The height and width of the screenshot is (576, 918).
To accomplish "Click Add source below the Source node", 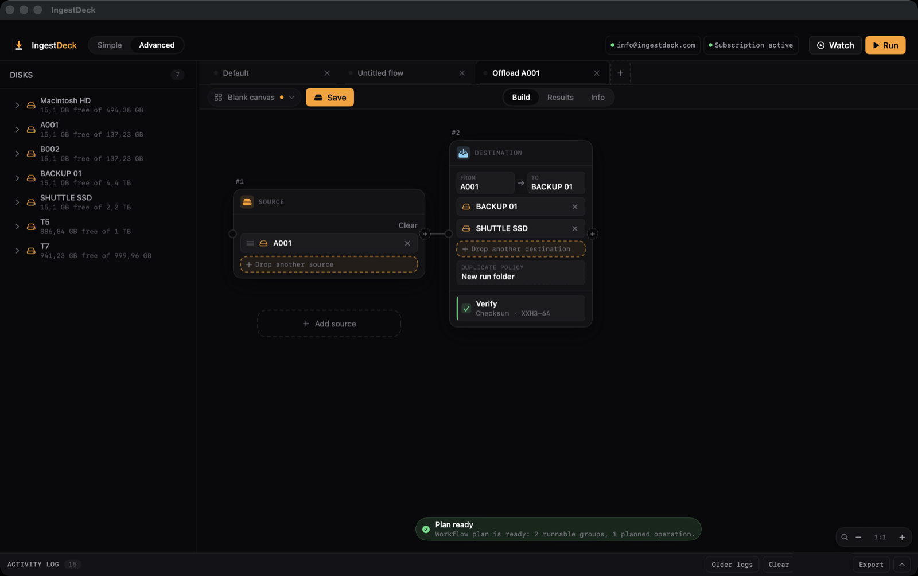I will click(x=329, y=324).
